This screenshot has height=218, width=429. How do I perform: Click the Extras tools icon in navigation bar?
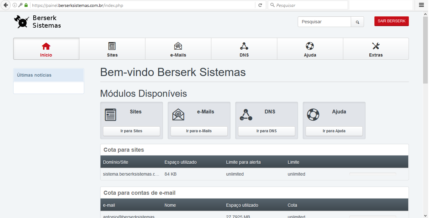376,46
